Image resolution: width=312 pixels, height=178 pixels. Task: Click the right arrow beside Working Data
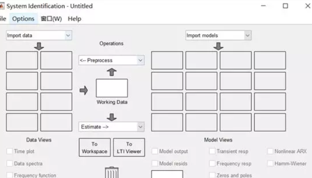[83, 90]
